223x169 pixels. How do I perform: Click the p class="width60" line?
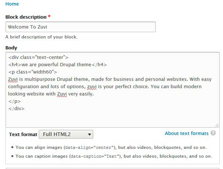(32, 72)
